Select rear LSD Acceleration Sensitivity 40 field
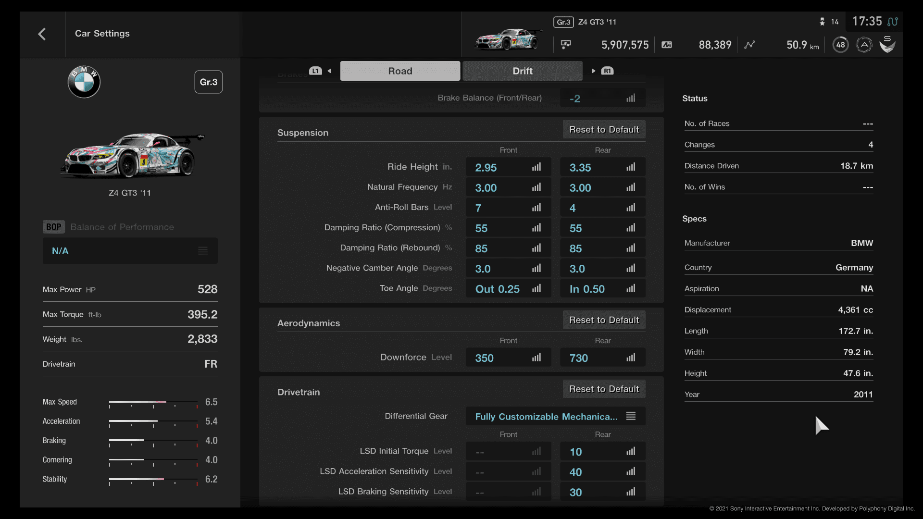Screen dimensions: 923x519 (x=603, y=471)
